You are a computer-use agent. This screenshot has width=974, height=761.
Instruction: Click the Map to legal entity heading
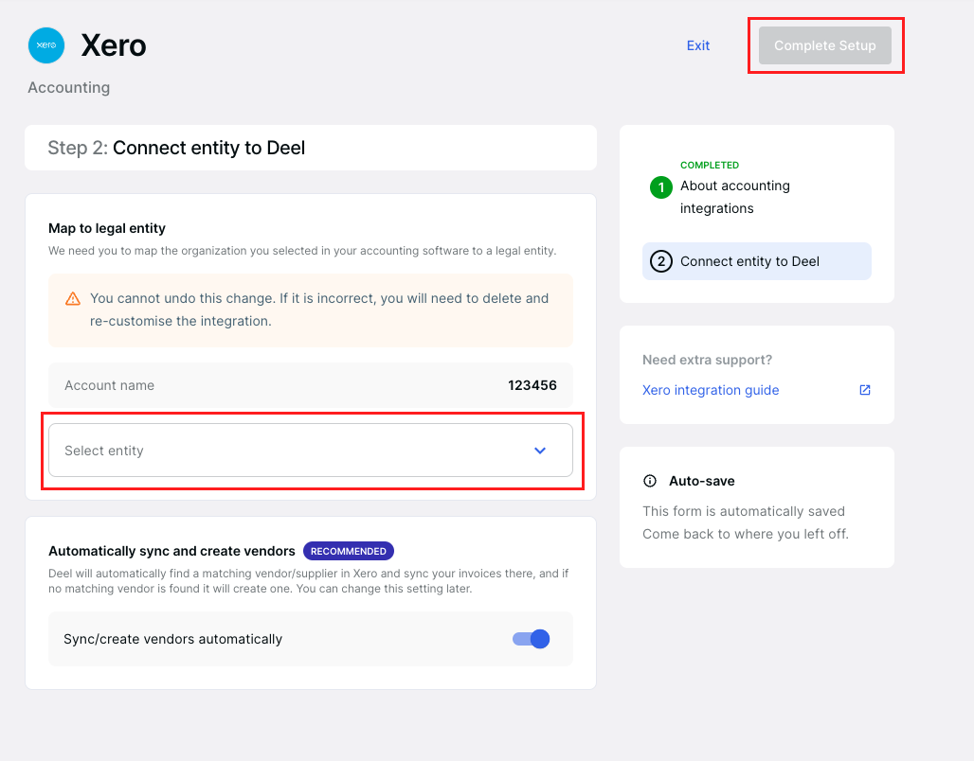107,228
